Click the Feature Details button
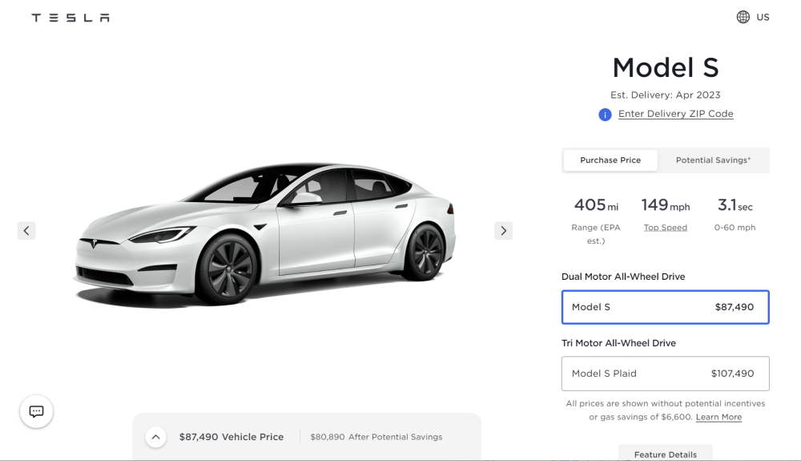The height and width of the screenshot is (461, 801). [665, 454]
